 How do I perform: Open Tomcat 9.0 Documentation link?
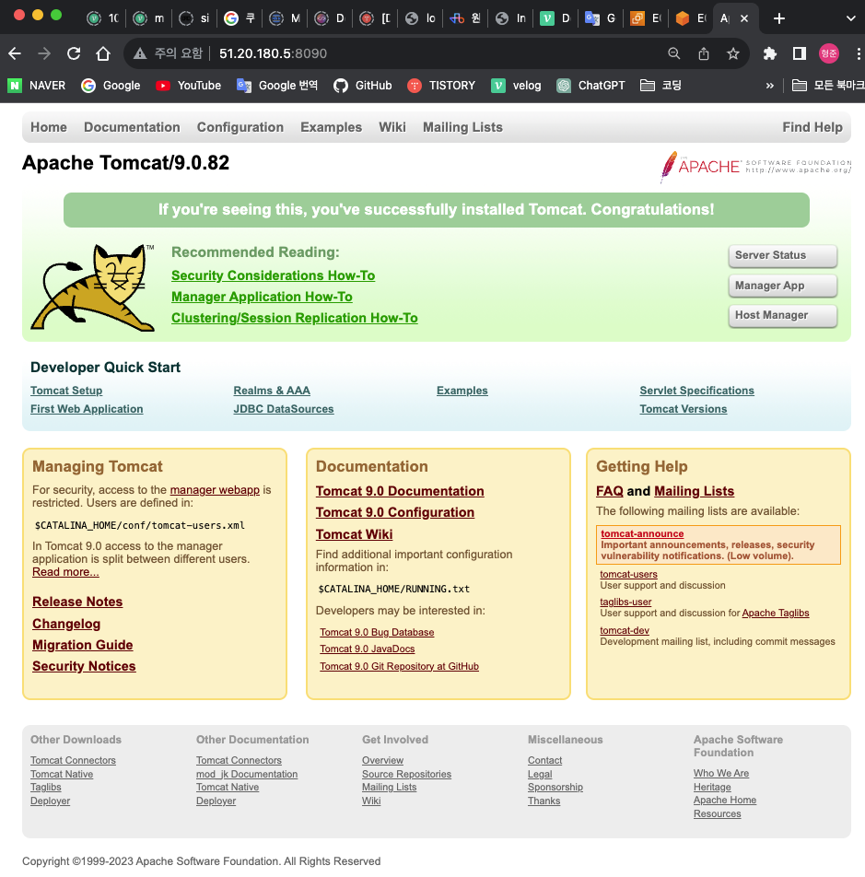tap(400, 491)
